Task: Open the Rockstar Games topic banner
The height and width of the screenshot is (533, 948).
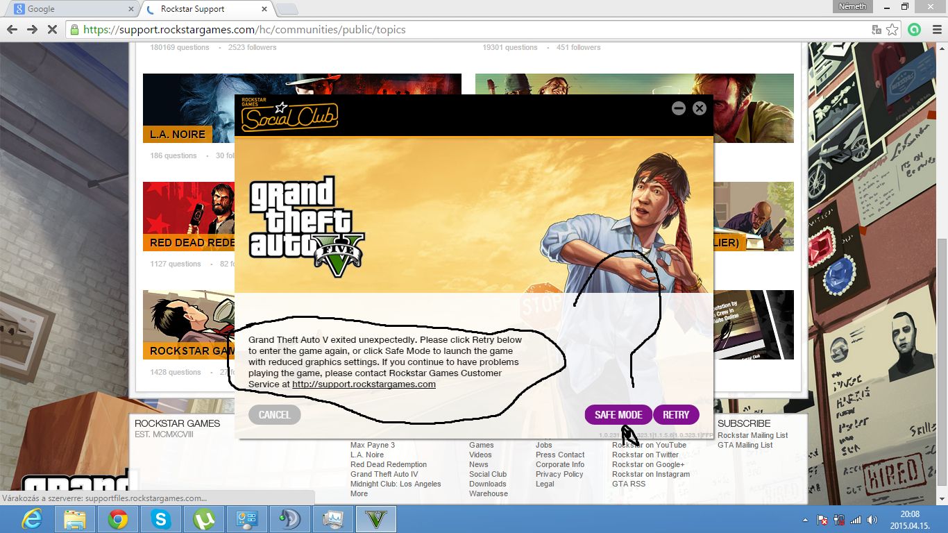Action: [189, 325]
